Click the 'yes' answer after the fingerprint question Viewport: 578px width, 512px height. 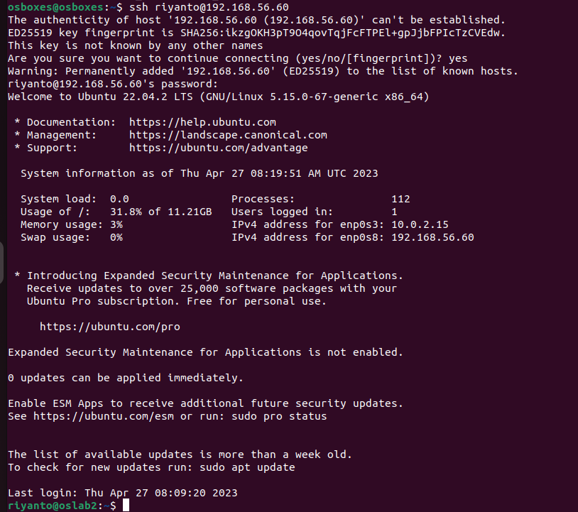pyautogui.click(x=458, y=58)
